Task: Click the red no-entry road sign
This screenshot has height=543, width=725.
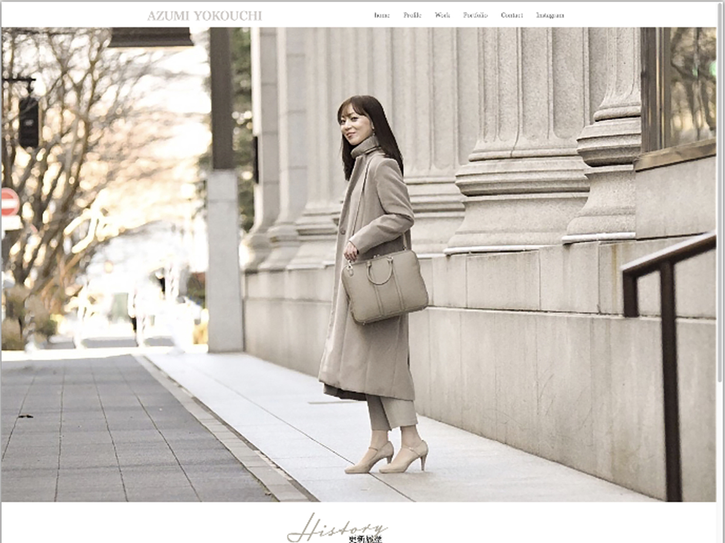Action: (x=10, y=202)
